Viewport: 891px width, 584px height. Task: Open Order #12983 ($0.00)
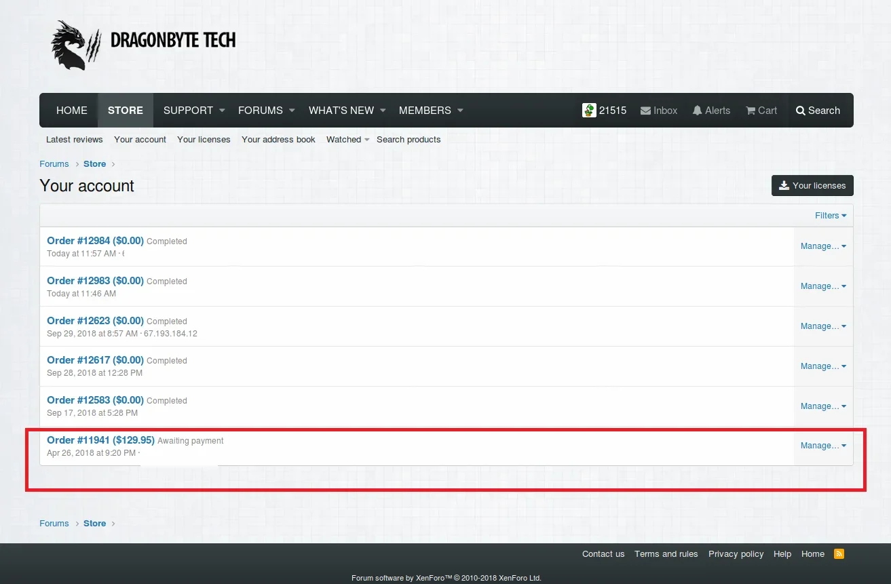point(95,281)
